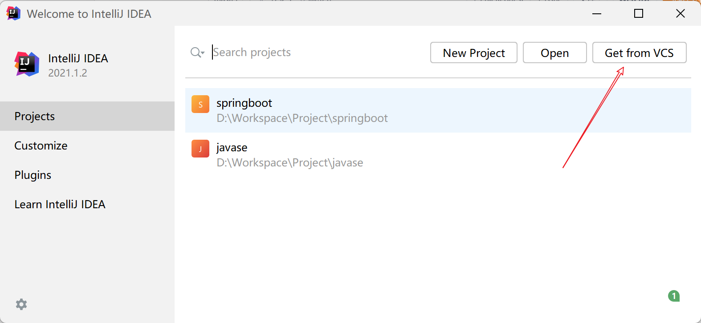Screen dimensions: 701x323
Task: Open the javase project by its name
Action: tap(232, 148)
